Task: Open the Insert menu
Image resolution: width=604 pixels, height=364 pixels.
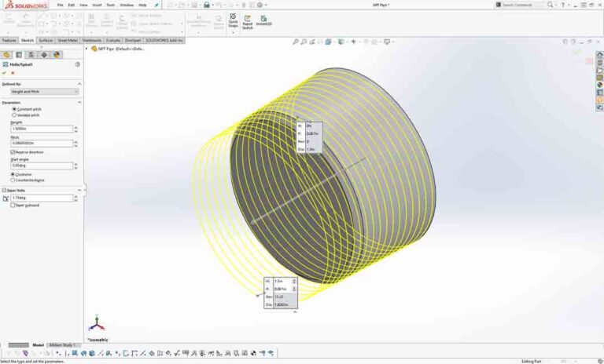Action: [97, 5]
